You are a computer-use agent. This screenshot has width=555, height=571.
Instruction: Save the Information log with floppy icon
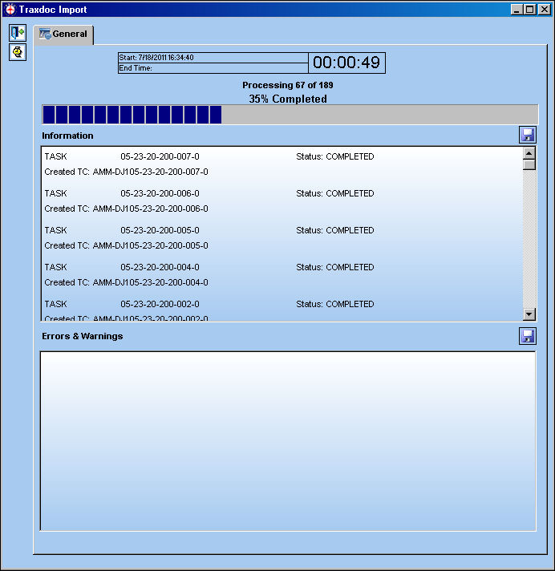coord(527,135)
